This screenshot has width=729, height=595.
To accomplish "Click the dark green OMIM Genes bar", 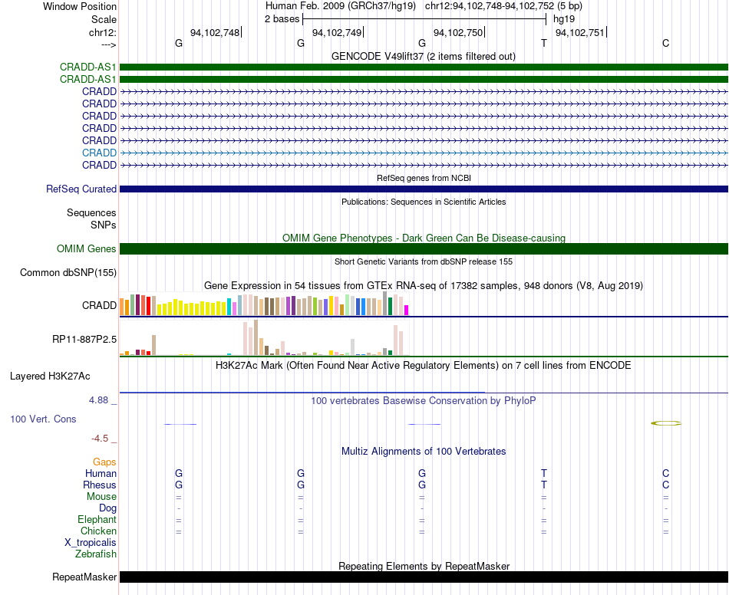I will point(424,249).
